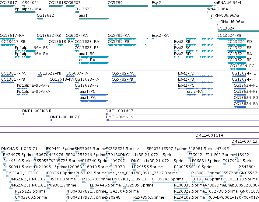Screen dimensions: 259x202
Task: Open the EK242304.5prime EST
Action: point(107,194)
